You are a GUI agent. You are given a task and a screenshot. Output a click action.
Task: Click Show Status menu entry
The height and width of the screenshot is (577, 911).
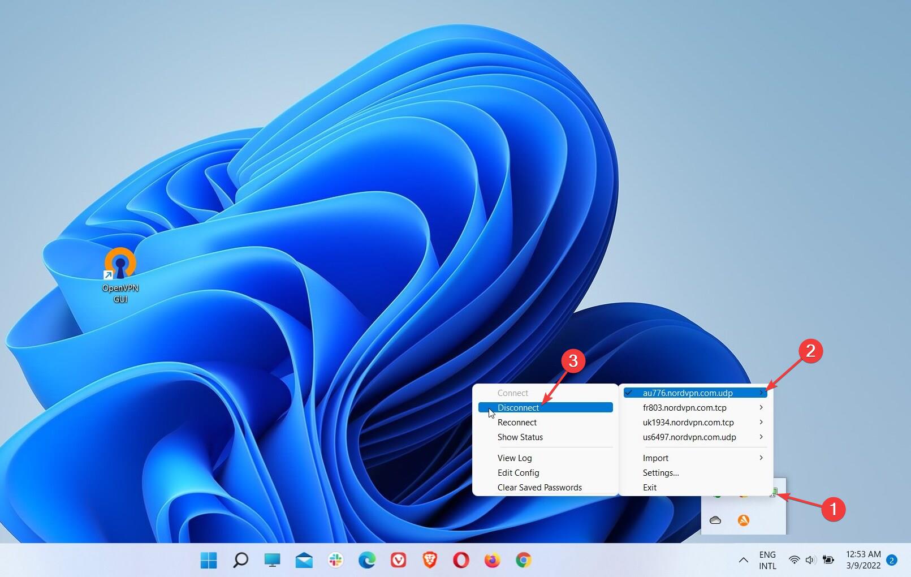pyautogui.click(x=520, y=437)
